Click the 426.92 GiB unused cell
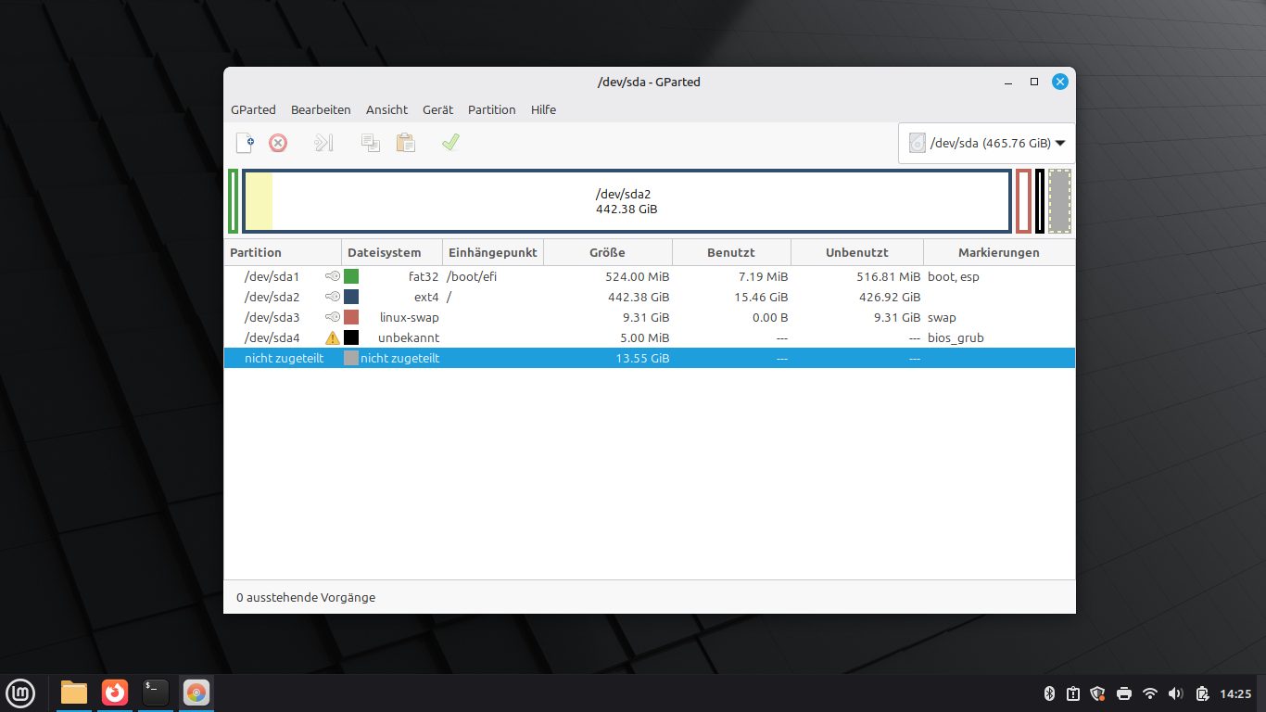The width and height of the screenshot is (1266, 712). (x=890, y=297)
